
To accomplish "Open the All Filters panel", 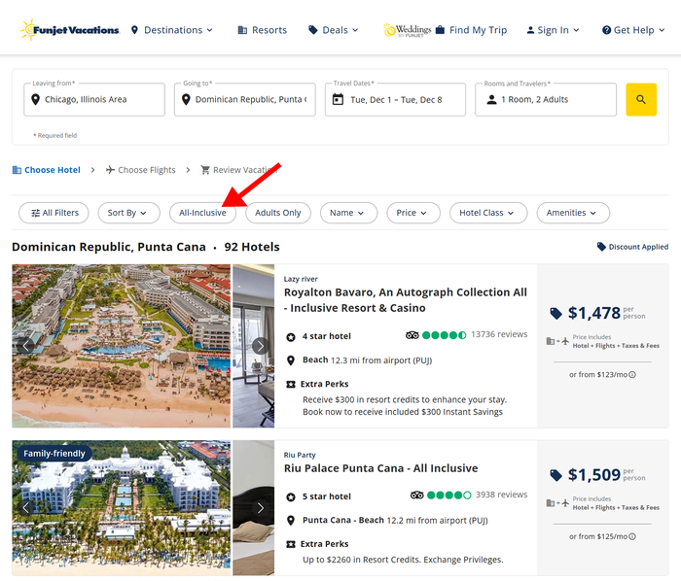I will click(x=54, y=213).
